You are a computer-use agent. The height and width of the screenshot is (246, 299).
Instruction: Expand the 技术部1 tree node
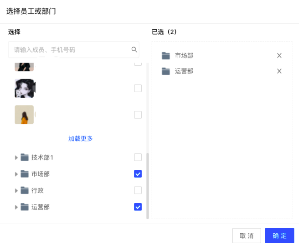tap(16, 158)
